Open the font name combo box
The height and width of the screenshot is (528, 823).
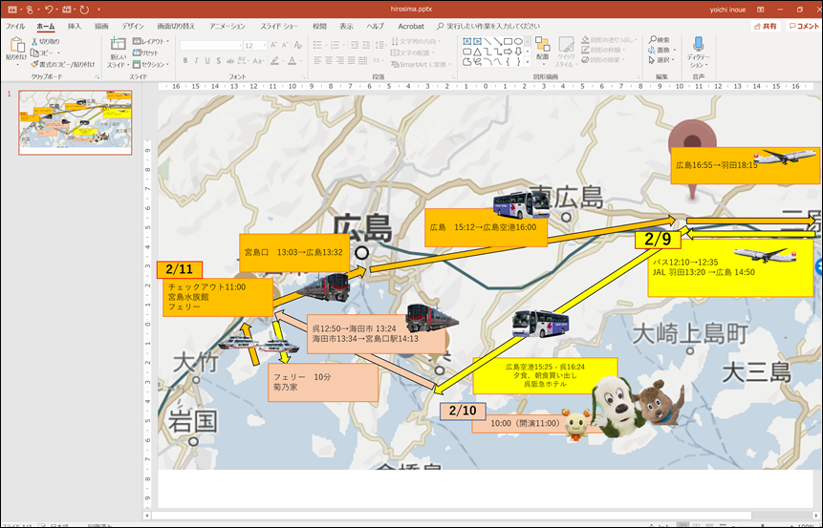tap(211, 46)
